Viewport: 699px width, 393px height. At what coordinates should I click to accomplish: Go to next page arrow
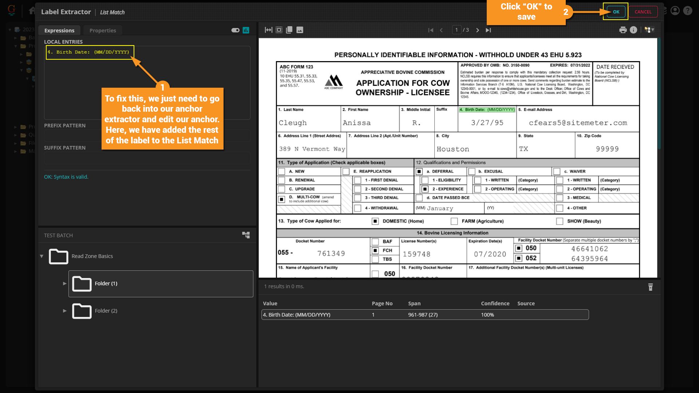click(x=478, y=30)
